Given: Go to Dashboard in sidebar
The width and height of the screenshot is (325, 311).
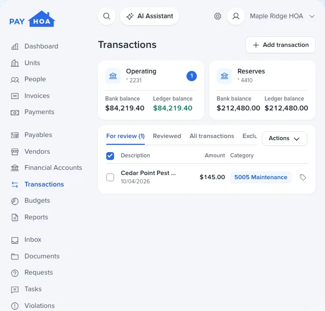Looking at the screenshot, I should pos(41,46).
